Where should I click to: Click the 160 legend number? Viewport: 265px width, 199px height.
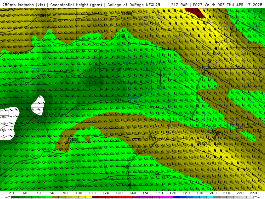point(160,193)
